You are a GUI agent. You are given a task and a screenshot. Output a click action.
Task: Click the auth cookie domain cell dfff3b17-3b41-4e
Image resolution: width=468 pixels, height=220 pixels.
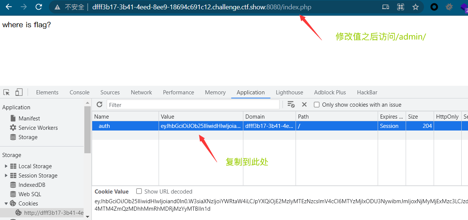(269, 126)
